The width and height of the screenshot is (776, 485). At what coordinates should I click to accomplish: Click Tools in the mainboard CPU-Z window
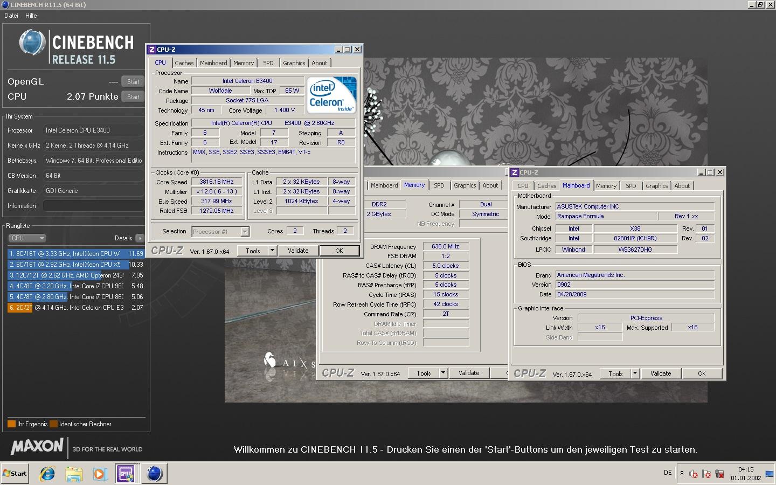click(x=615, y=373)
